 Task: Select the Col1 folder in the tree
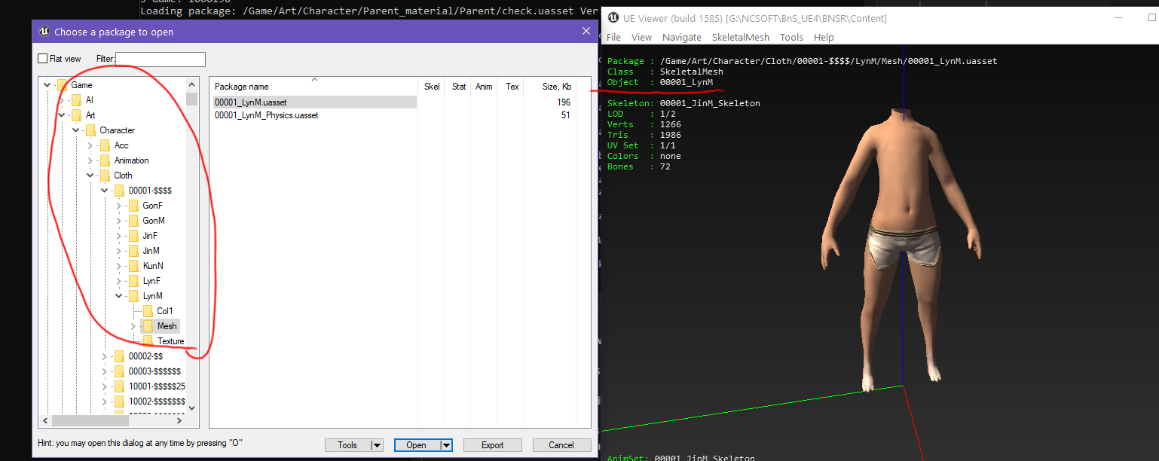pos(165,311)
